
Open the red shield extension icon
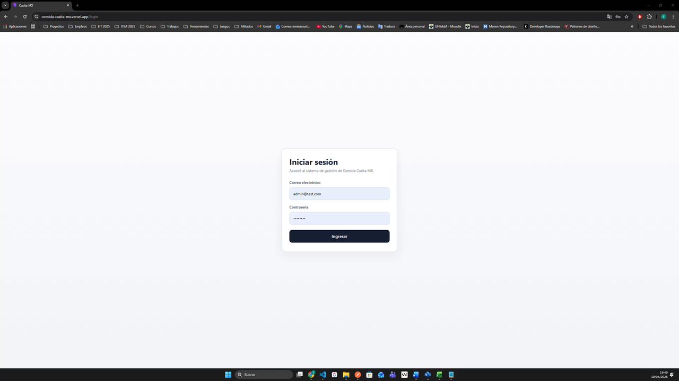[x=640, y=16]
